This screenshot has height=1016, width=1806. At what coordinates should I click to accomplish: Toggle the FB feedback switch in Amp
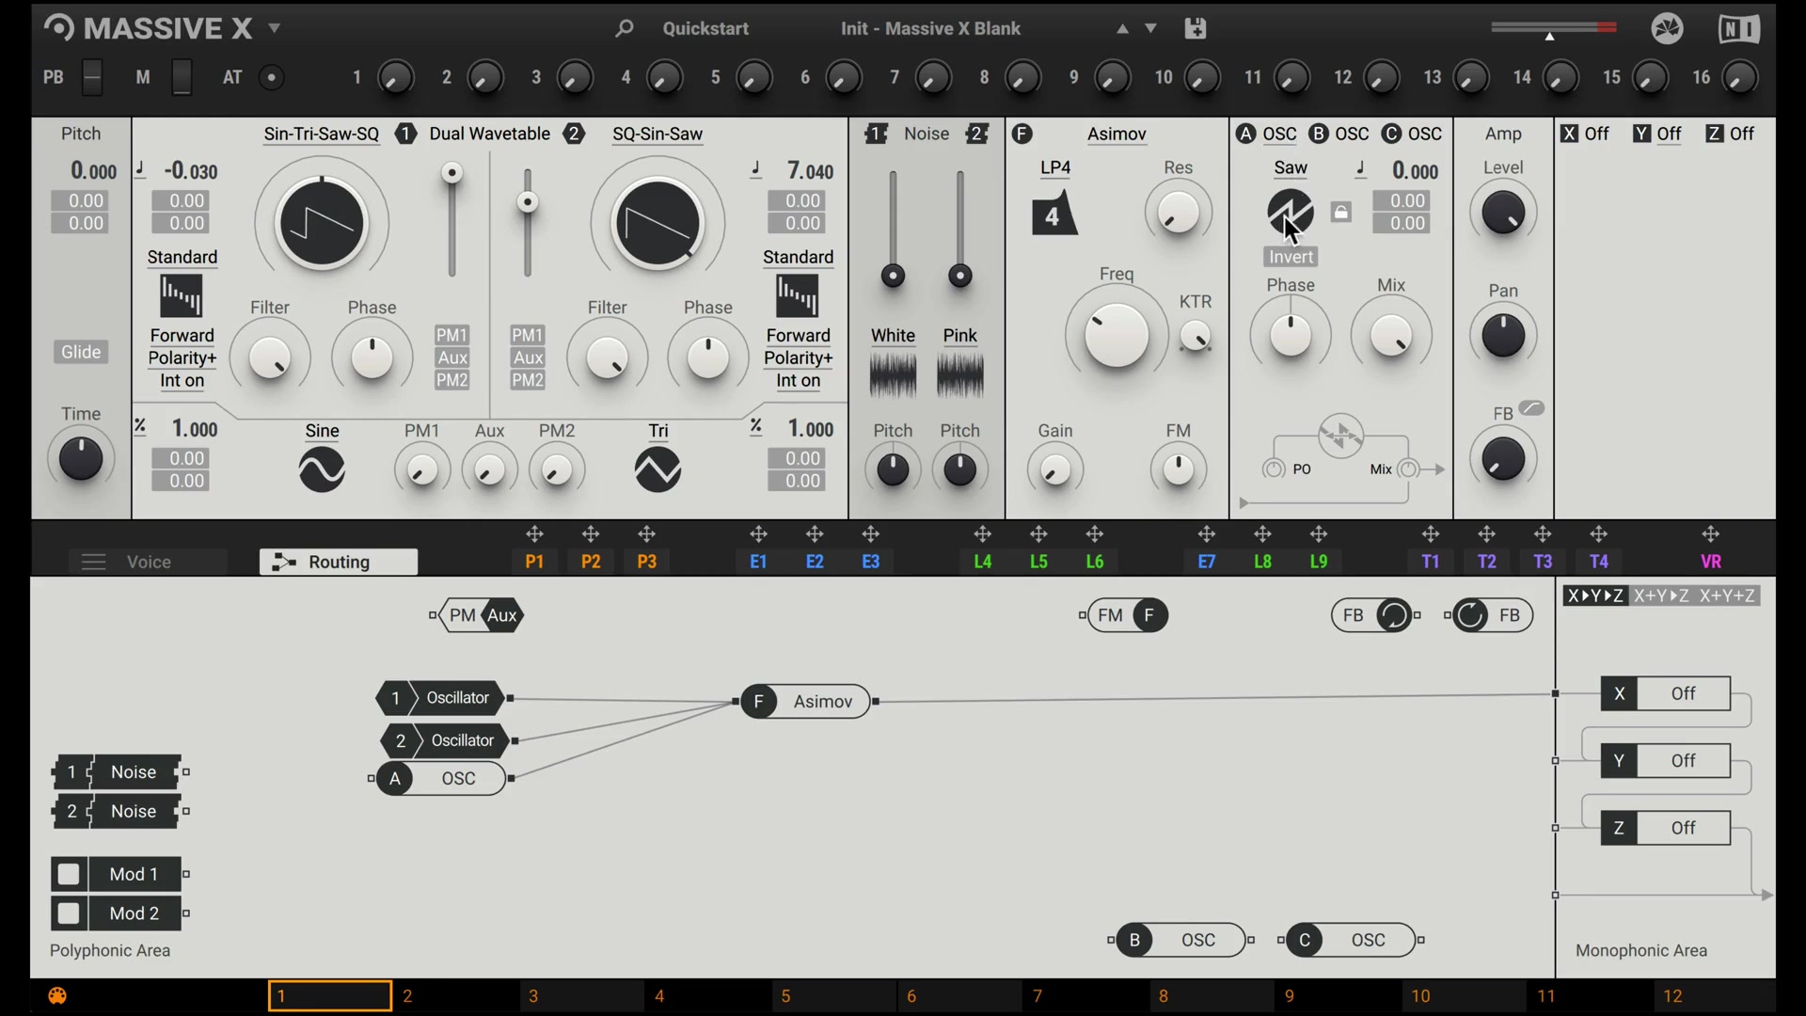(x=1531, y=408)
